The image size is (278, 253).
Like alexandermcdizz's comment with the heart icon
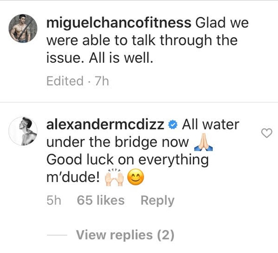[267, 133]
